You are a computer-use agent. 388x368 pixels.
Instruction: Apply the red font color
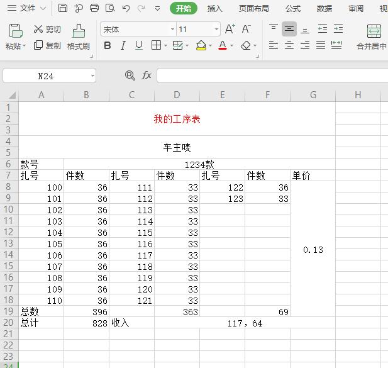click(223, 45)
